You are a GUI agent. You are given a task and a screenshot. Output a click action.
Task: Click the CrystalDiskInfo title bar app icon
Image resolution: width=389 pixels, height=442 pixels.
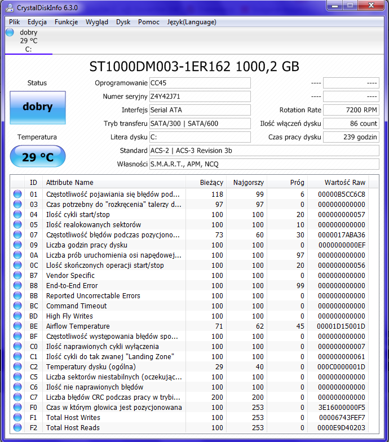click(x=10, y=8)
